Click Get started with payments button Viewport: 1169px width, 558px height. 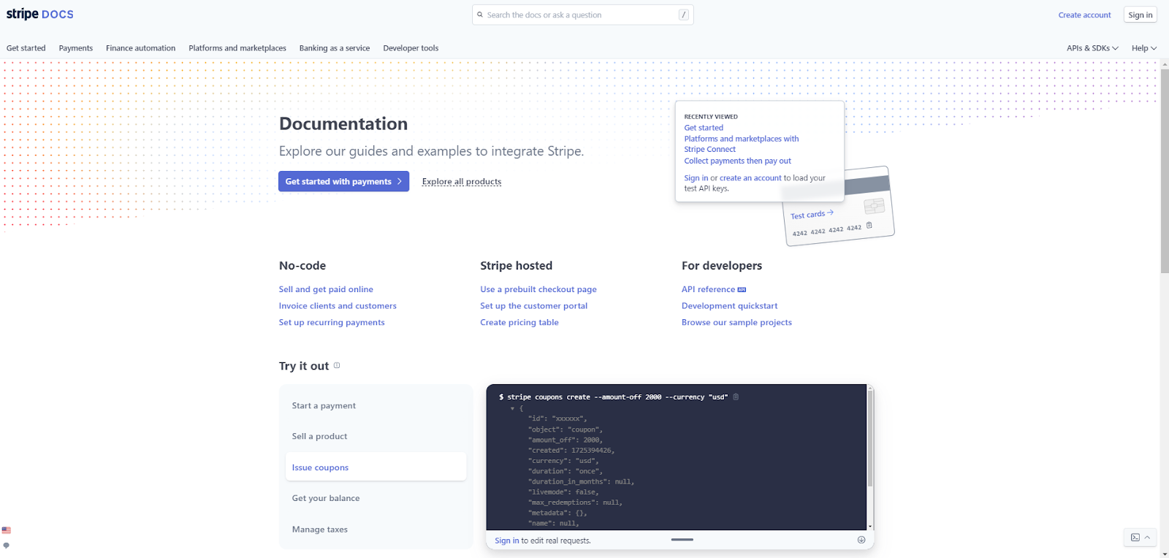coord(343,181)
